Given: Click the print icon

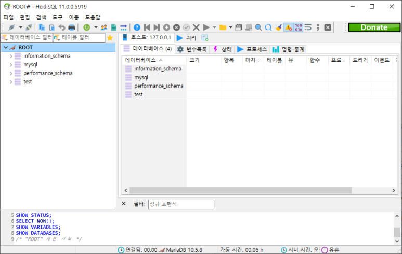Looking at the screenshot, I should tap(72, 27).
